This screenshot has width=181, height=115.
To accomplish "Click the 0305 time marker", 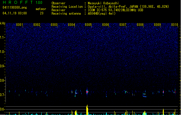I will coord(88,25).
